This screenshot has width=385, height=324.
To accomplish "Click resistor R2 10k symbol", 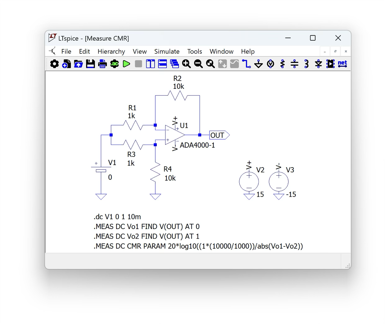I will tap(177, 96).
